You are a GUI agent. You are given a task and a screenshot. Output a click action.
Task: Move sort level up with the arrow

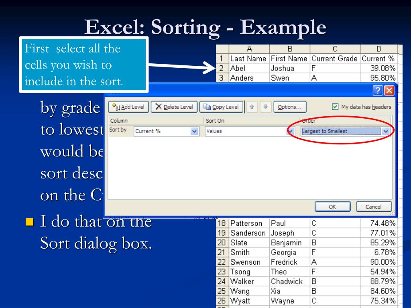pyautogui.click(x=252, y=107)
